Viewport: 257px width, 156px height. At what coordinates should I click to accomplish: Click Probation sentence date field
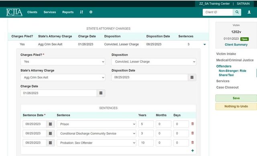(35, 143)
